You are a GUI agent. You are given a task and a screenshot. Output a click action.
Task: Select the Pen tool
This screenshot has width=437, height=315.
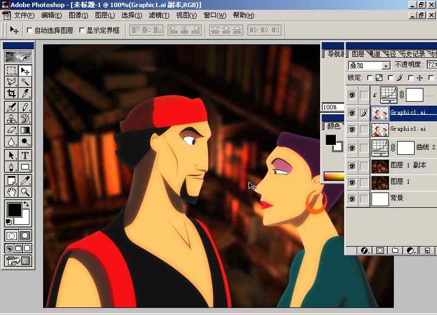pos(11,167)
